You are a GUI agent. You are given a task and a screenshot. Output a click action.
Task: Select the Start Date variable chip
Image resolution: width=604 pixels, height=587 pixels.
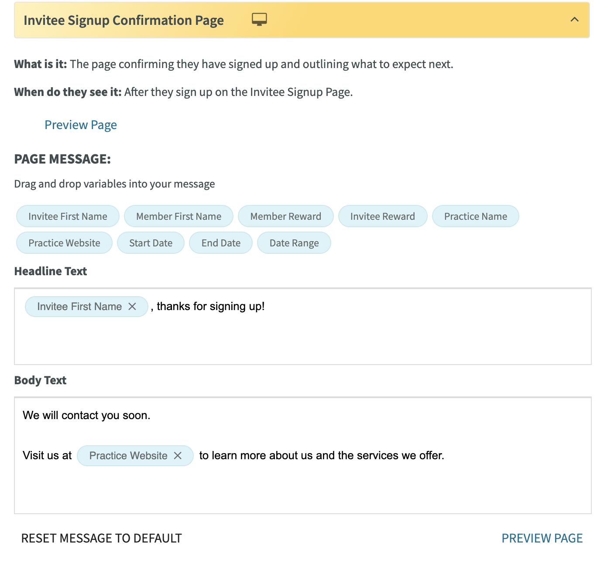[151, 243]
